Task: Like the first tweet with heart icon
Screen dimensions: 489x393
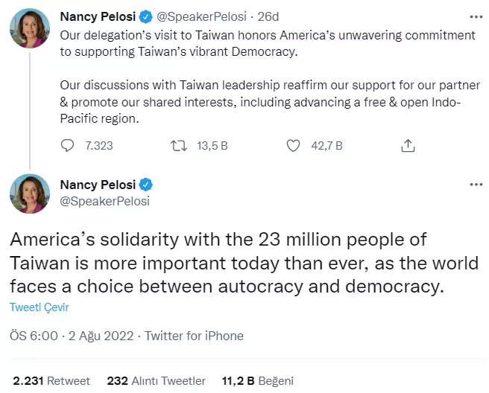Action: click(x=294, y=145)
